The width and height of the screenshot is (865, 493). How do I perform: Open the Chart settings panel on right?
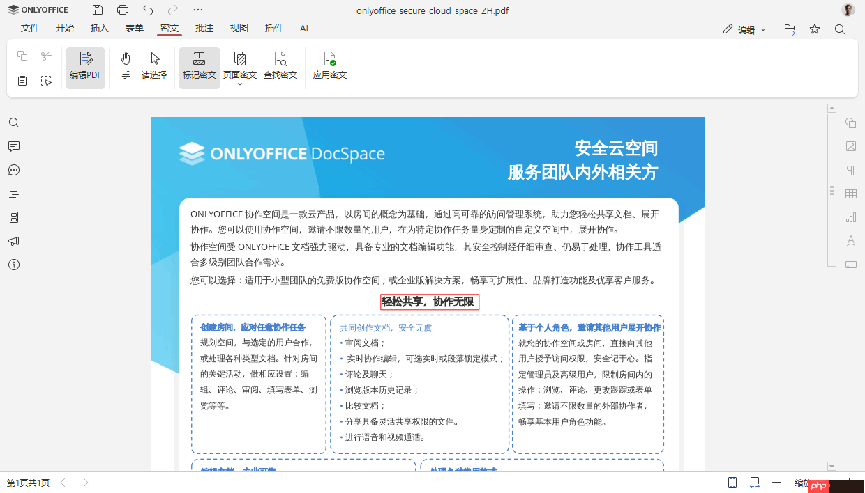click(x=850, y=217)
